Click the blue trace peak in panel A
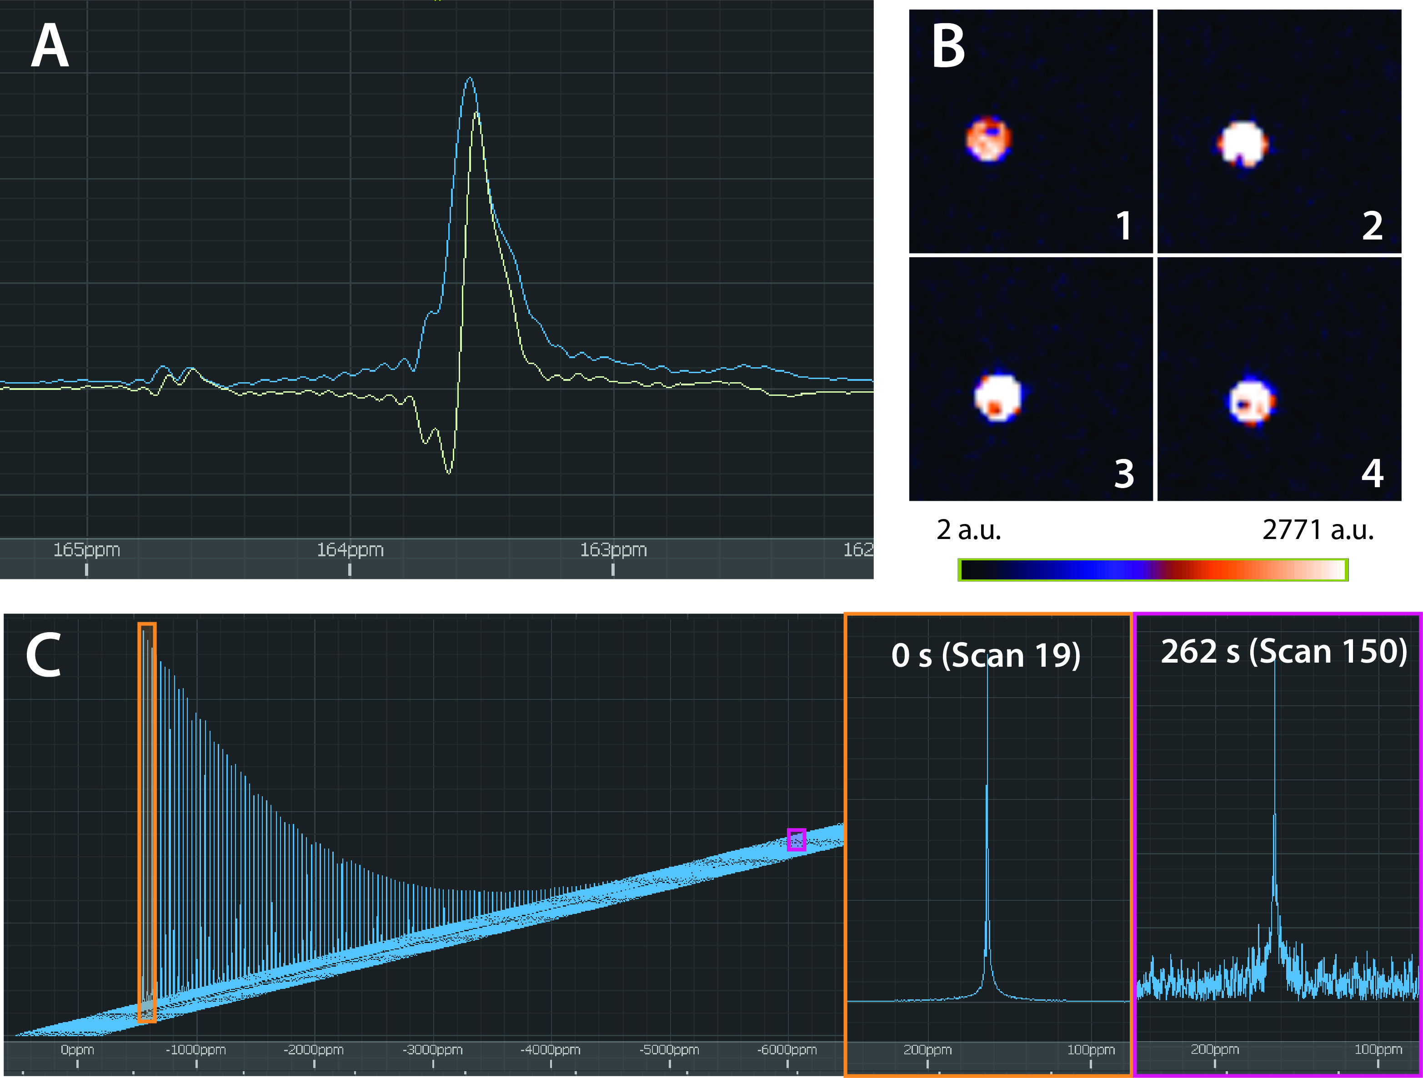Screen dimensions: 1423x1078 pyautogui.click(x=470, y=79)
